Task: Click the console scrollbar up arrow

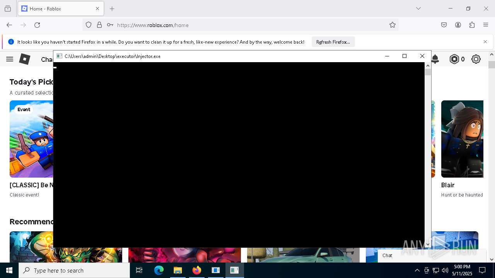Action: (x=428, y=66)
